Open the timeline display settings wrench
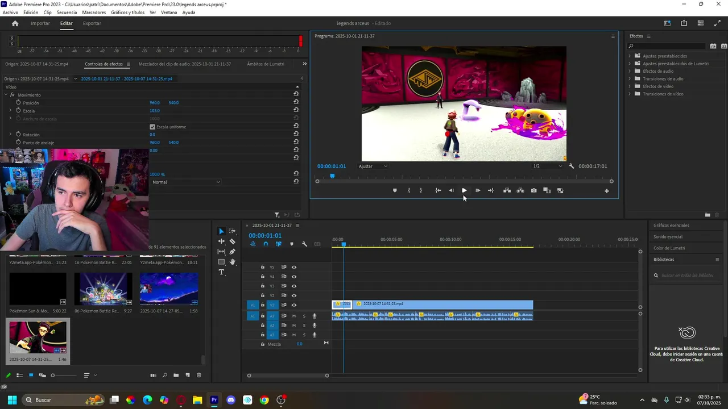This screenshot has height=409, width=728. coord(304,244)
